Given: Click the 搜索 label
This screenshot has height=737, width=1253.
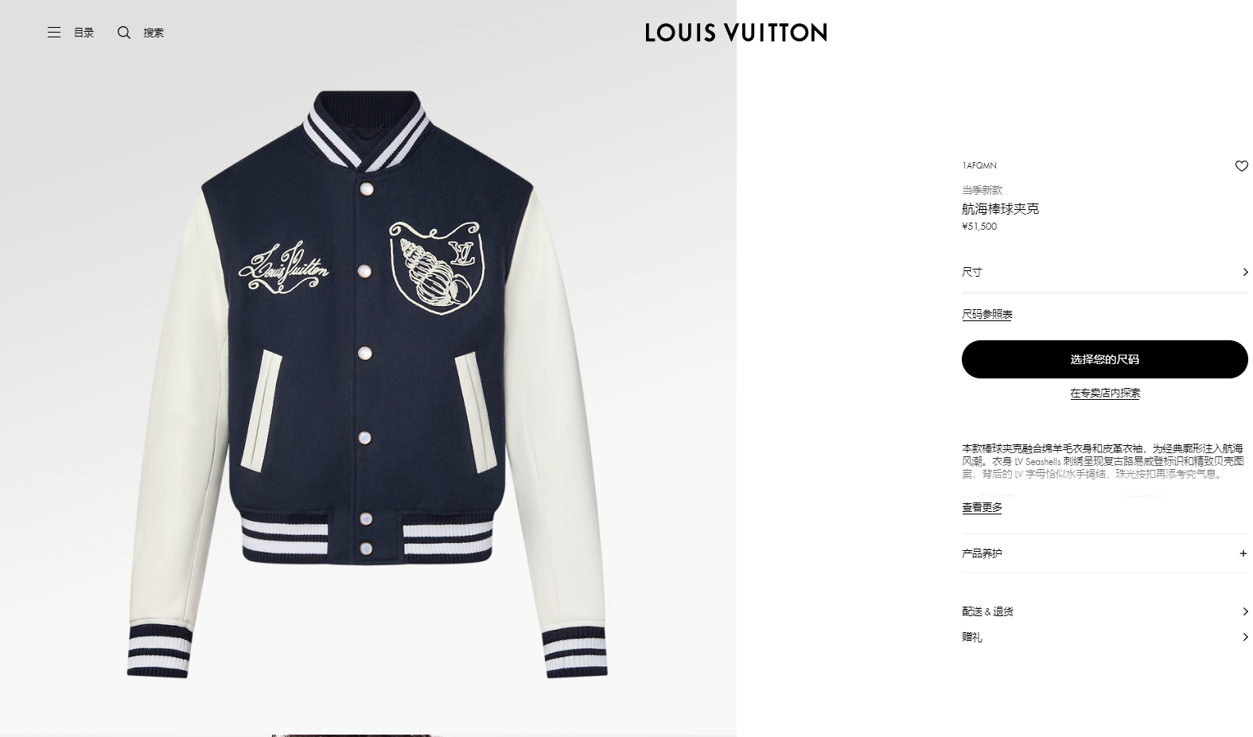Looking at the screenshot, I should point(154,33).
